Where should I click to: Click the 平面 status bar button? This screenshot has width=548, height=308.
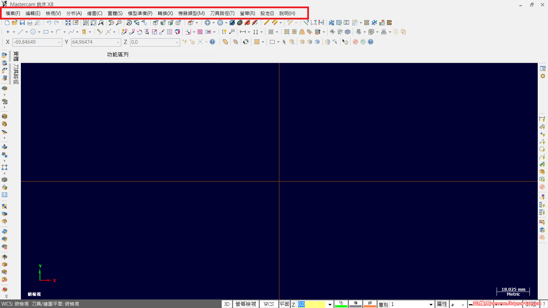coord(284,304)
